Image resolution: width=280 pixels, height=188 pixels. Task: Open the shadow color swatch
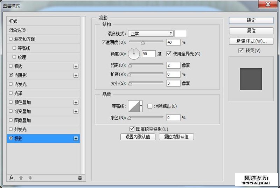pyautogui.click(x=181, y=34)
